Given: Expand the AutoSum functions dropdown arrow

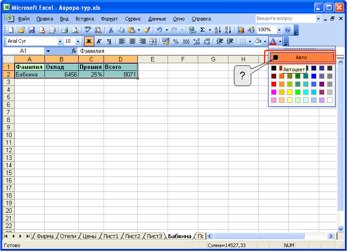Looking at the screenshot, I should pos(210,30).
